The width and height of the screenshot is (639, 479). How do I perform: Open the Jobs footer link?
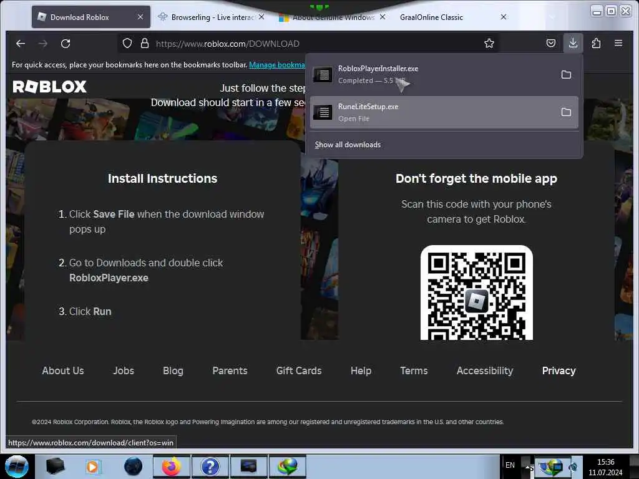tap(124, 370)
